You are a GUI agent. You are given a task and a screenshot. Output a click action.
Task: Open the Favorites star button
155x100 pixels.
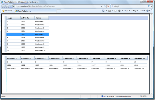7,11
